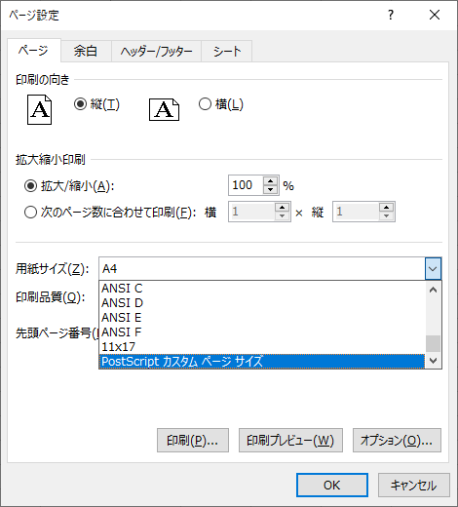Choose ANSI C paper size
The image size is (458, 507).
coord(261,289)
